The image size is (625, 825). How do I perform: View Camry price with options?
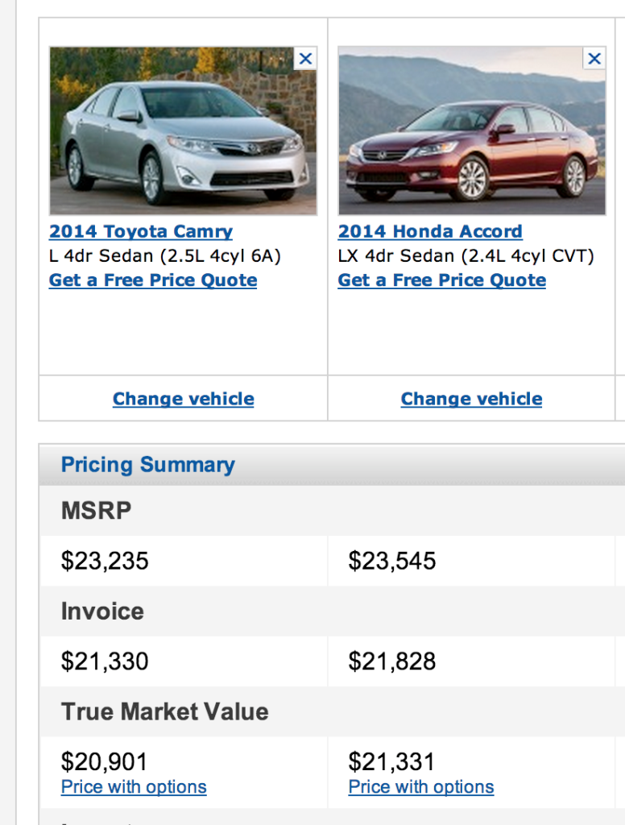coord(134,787)
